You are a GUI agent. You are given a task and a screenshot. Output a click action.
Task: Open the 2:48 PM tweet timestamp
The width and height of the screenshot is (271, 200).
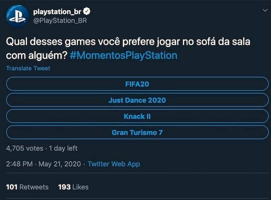coord(19,164)
